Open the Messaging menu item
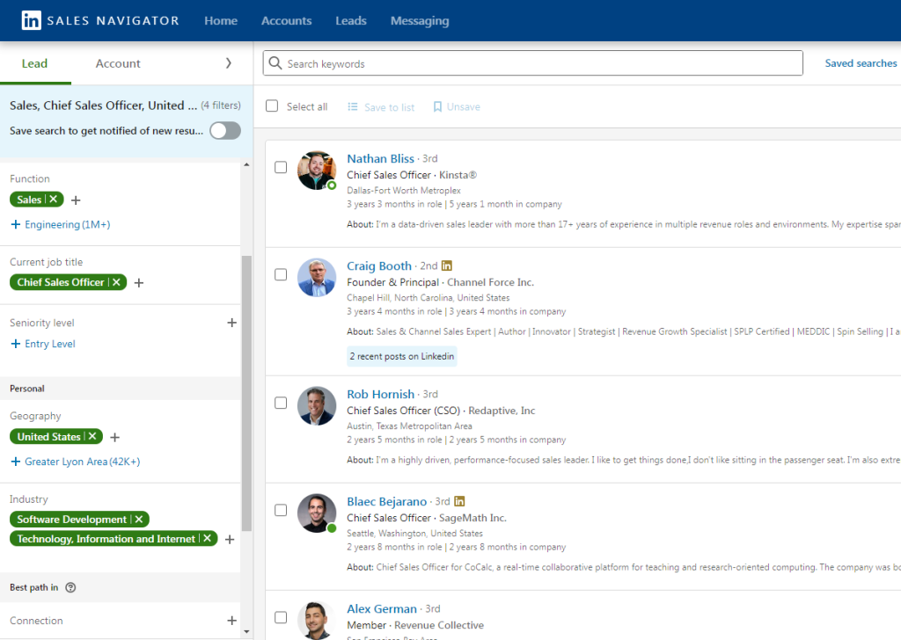Image resolution: width=901 pixels, height=640 pixels. point(419,21)
